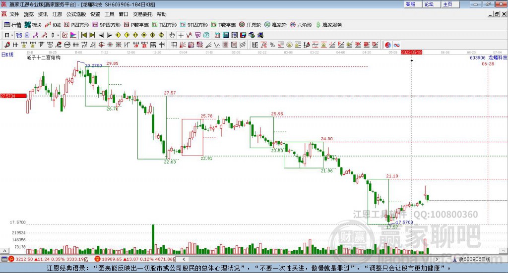Click the gold 金 circle icon
The image size is (508, 273).
pyautogui.click(x=289, y=45)
